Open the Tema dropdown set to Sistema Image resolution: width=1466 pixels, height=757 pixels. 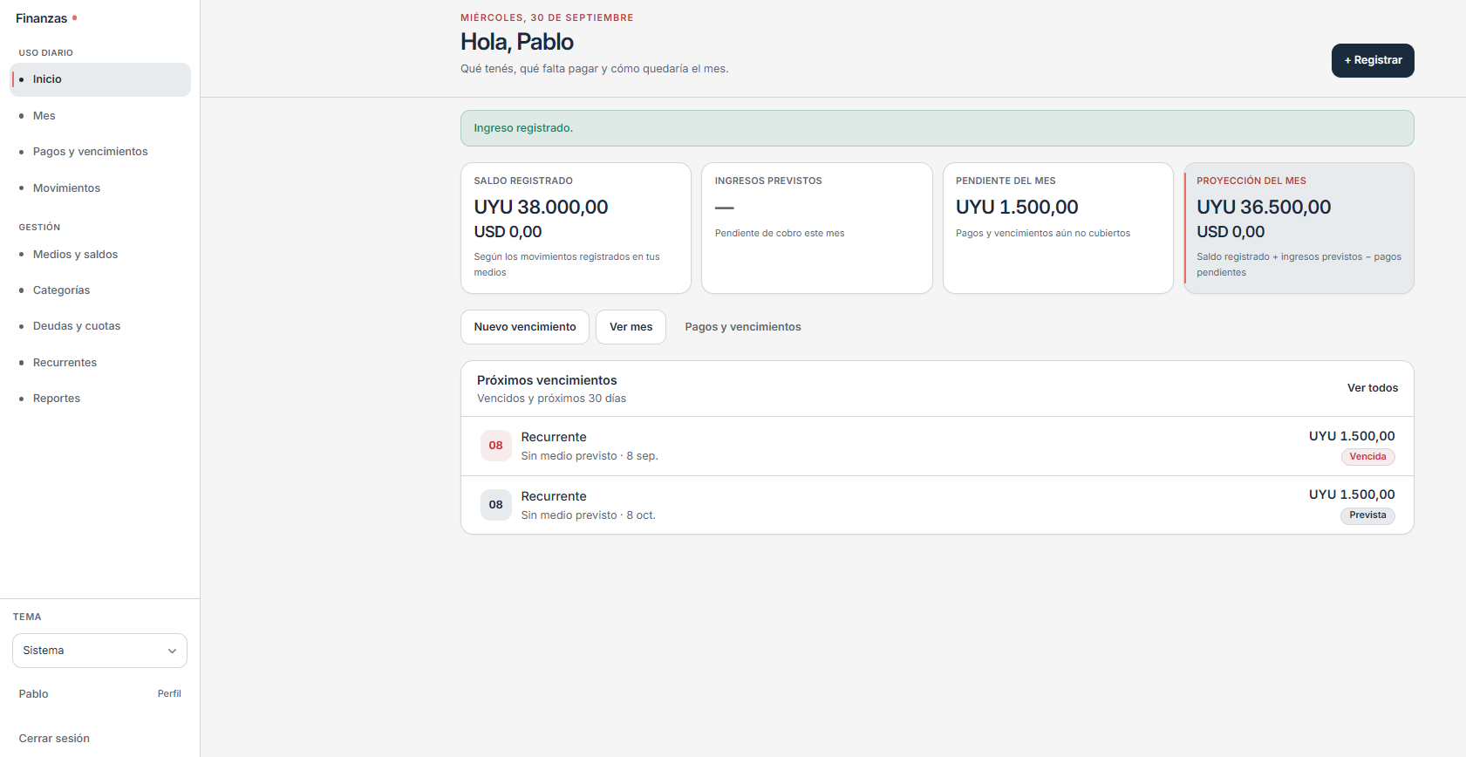click(99, 651)
